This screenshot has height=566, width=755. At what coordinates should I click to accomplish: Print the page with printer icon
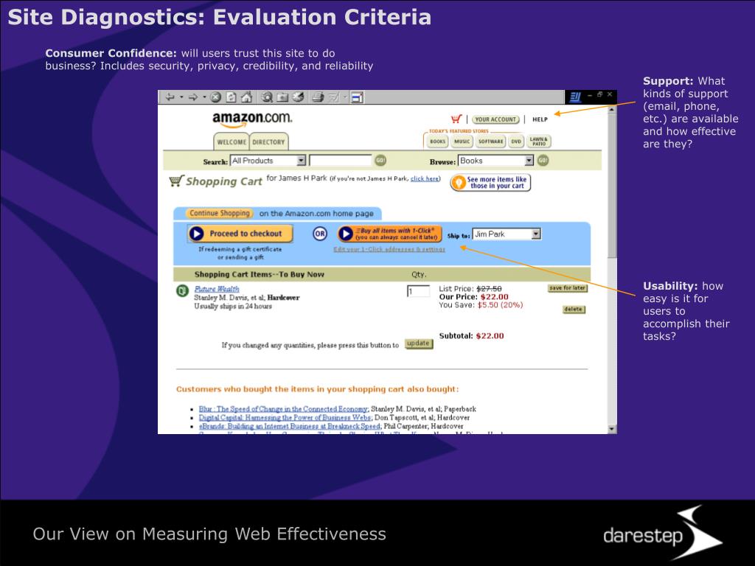pos(318,97)
